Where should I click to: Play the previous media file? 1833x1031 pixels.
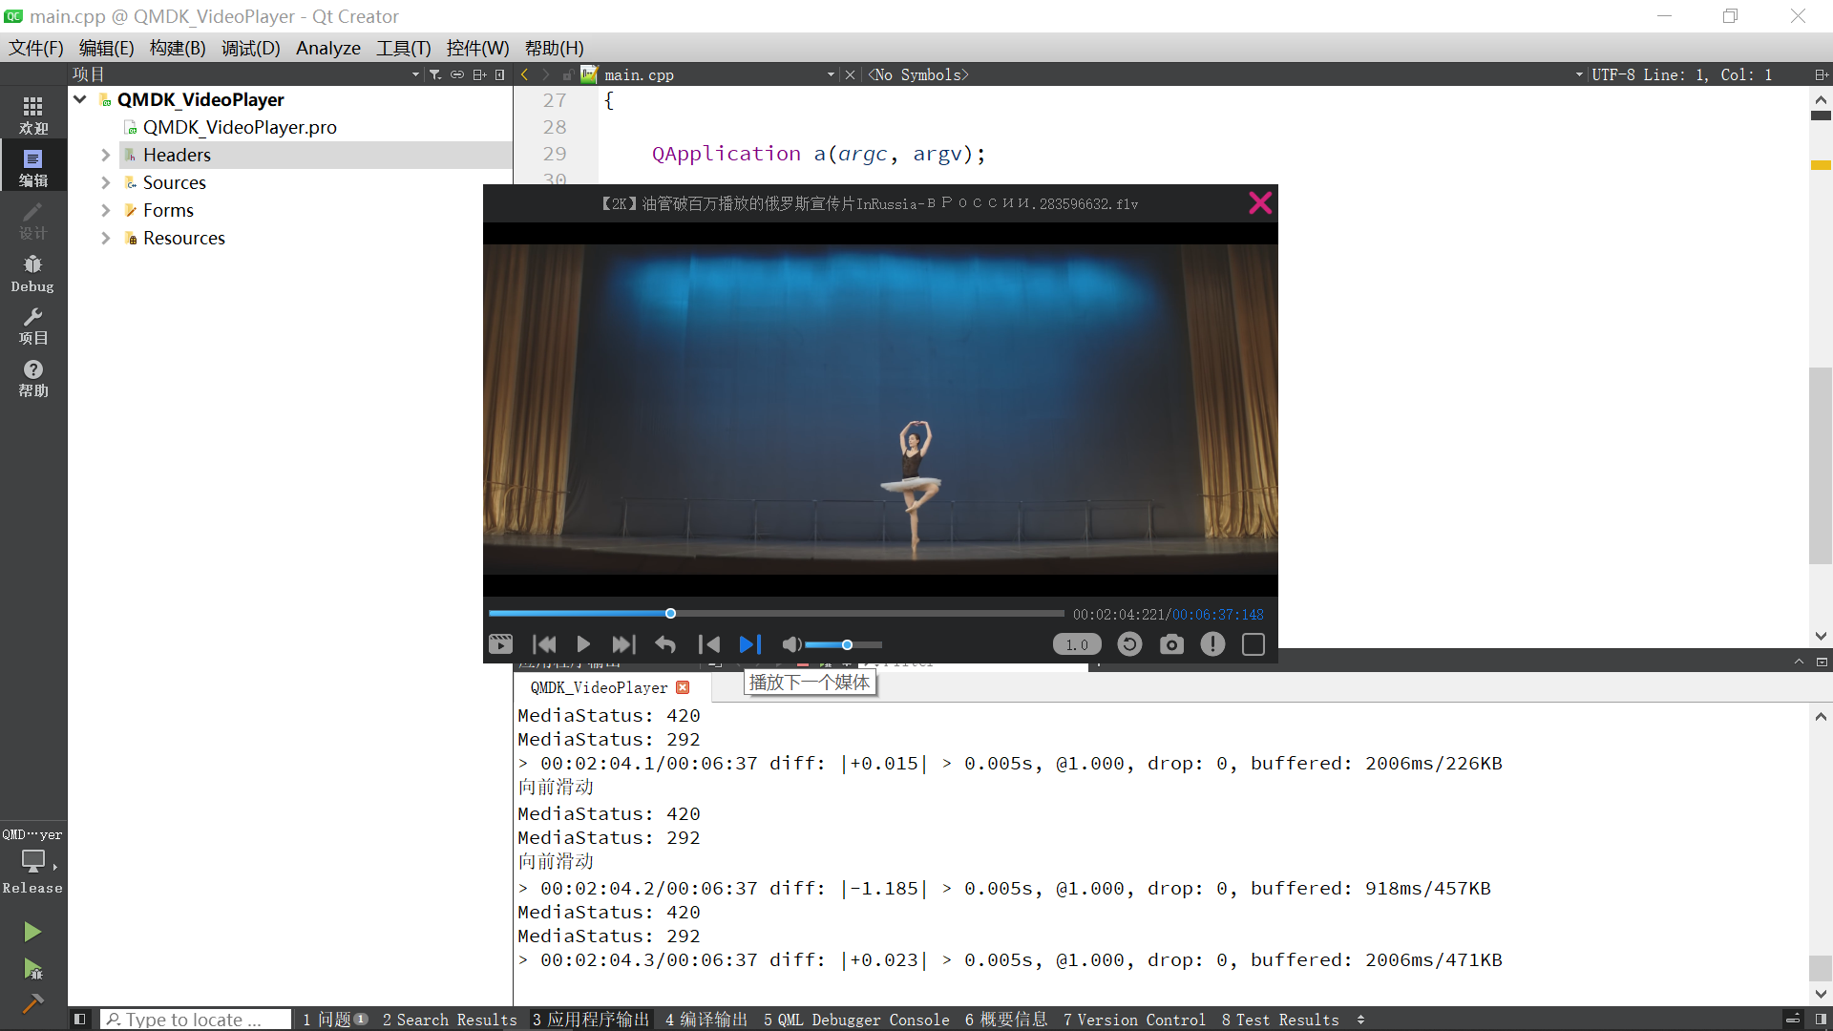[x=708, y=644]
